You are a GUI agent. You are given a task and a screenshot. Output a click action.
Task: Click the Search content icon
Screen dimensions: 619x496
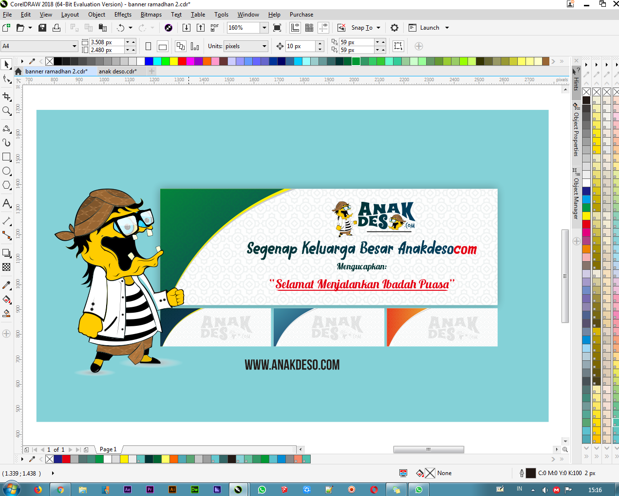[169, 28]
